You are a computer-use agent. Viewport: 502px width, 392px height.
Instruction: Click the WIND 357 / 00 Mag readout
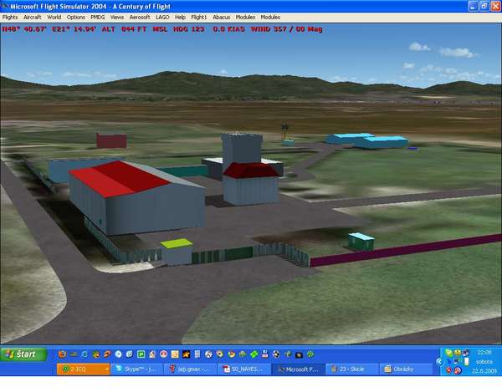click(286, 29)
